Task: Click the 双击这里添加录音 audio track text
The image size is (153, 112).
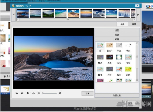Action: (85, 109)
